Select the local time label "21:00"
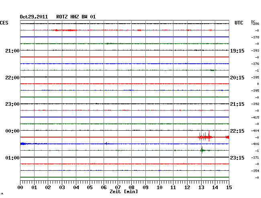 pyautogui.click(x=12, y=51)
